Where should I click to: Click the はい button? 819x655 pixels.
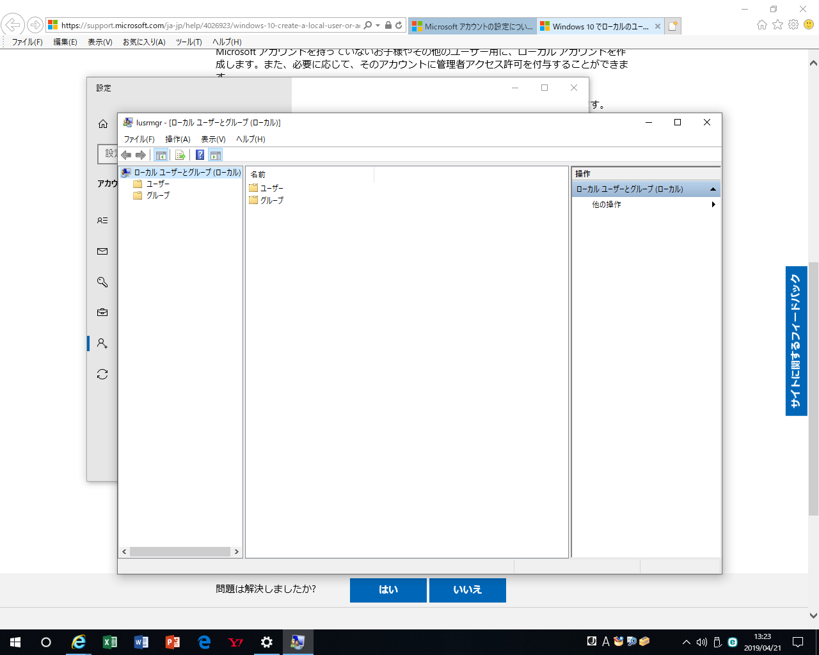pos(388,590)
